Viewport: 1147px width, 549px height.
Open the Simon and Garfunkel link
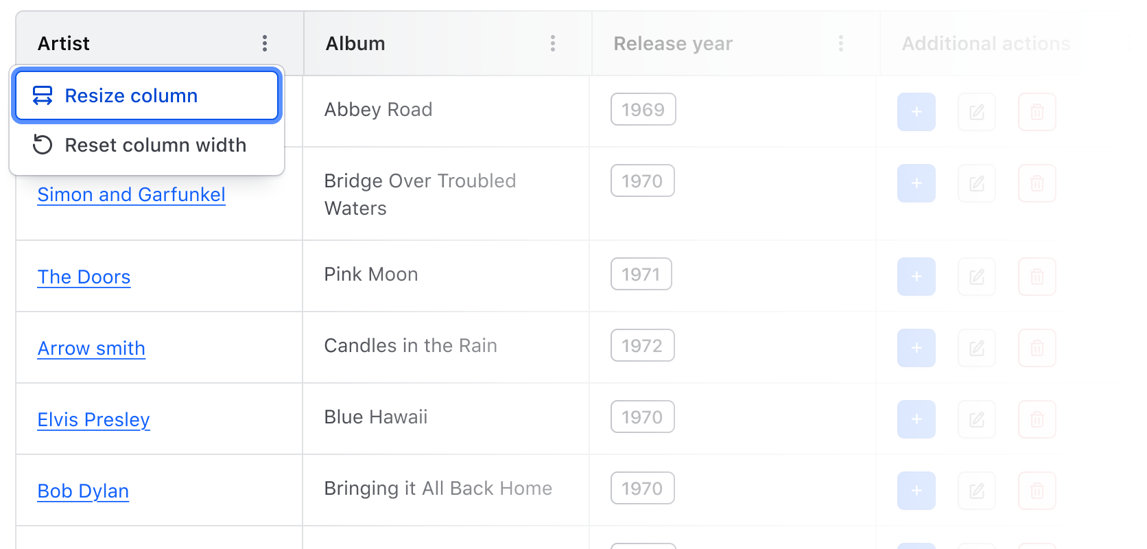tap(131, 195)
